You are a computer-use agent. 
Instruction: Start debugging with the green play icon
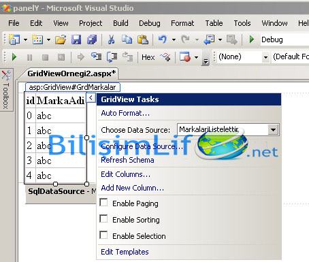252,39
